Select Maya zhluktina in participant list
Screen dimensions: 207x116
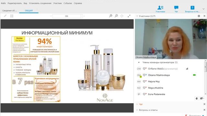(x=170, y=88)
